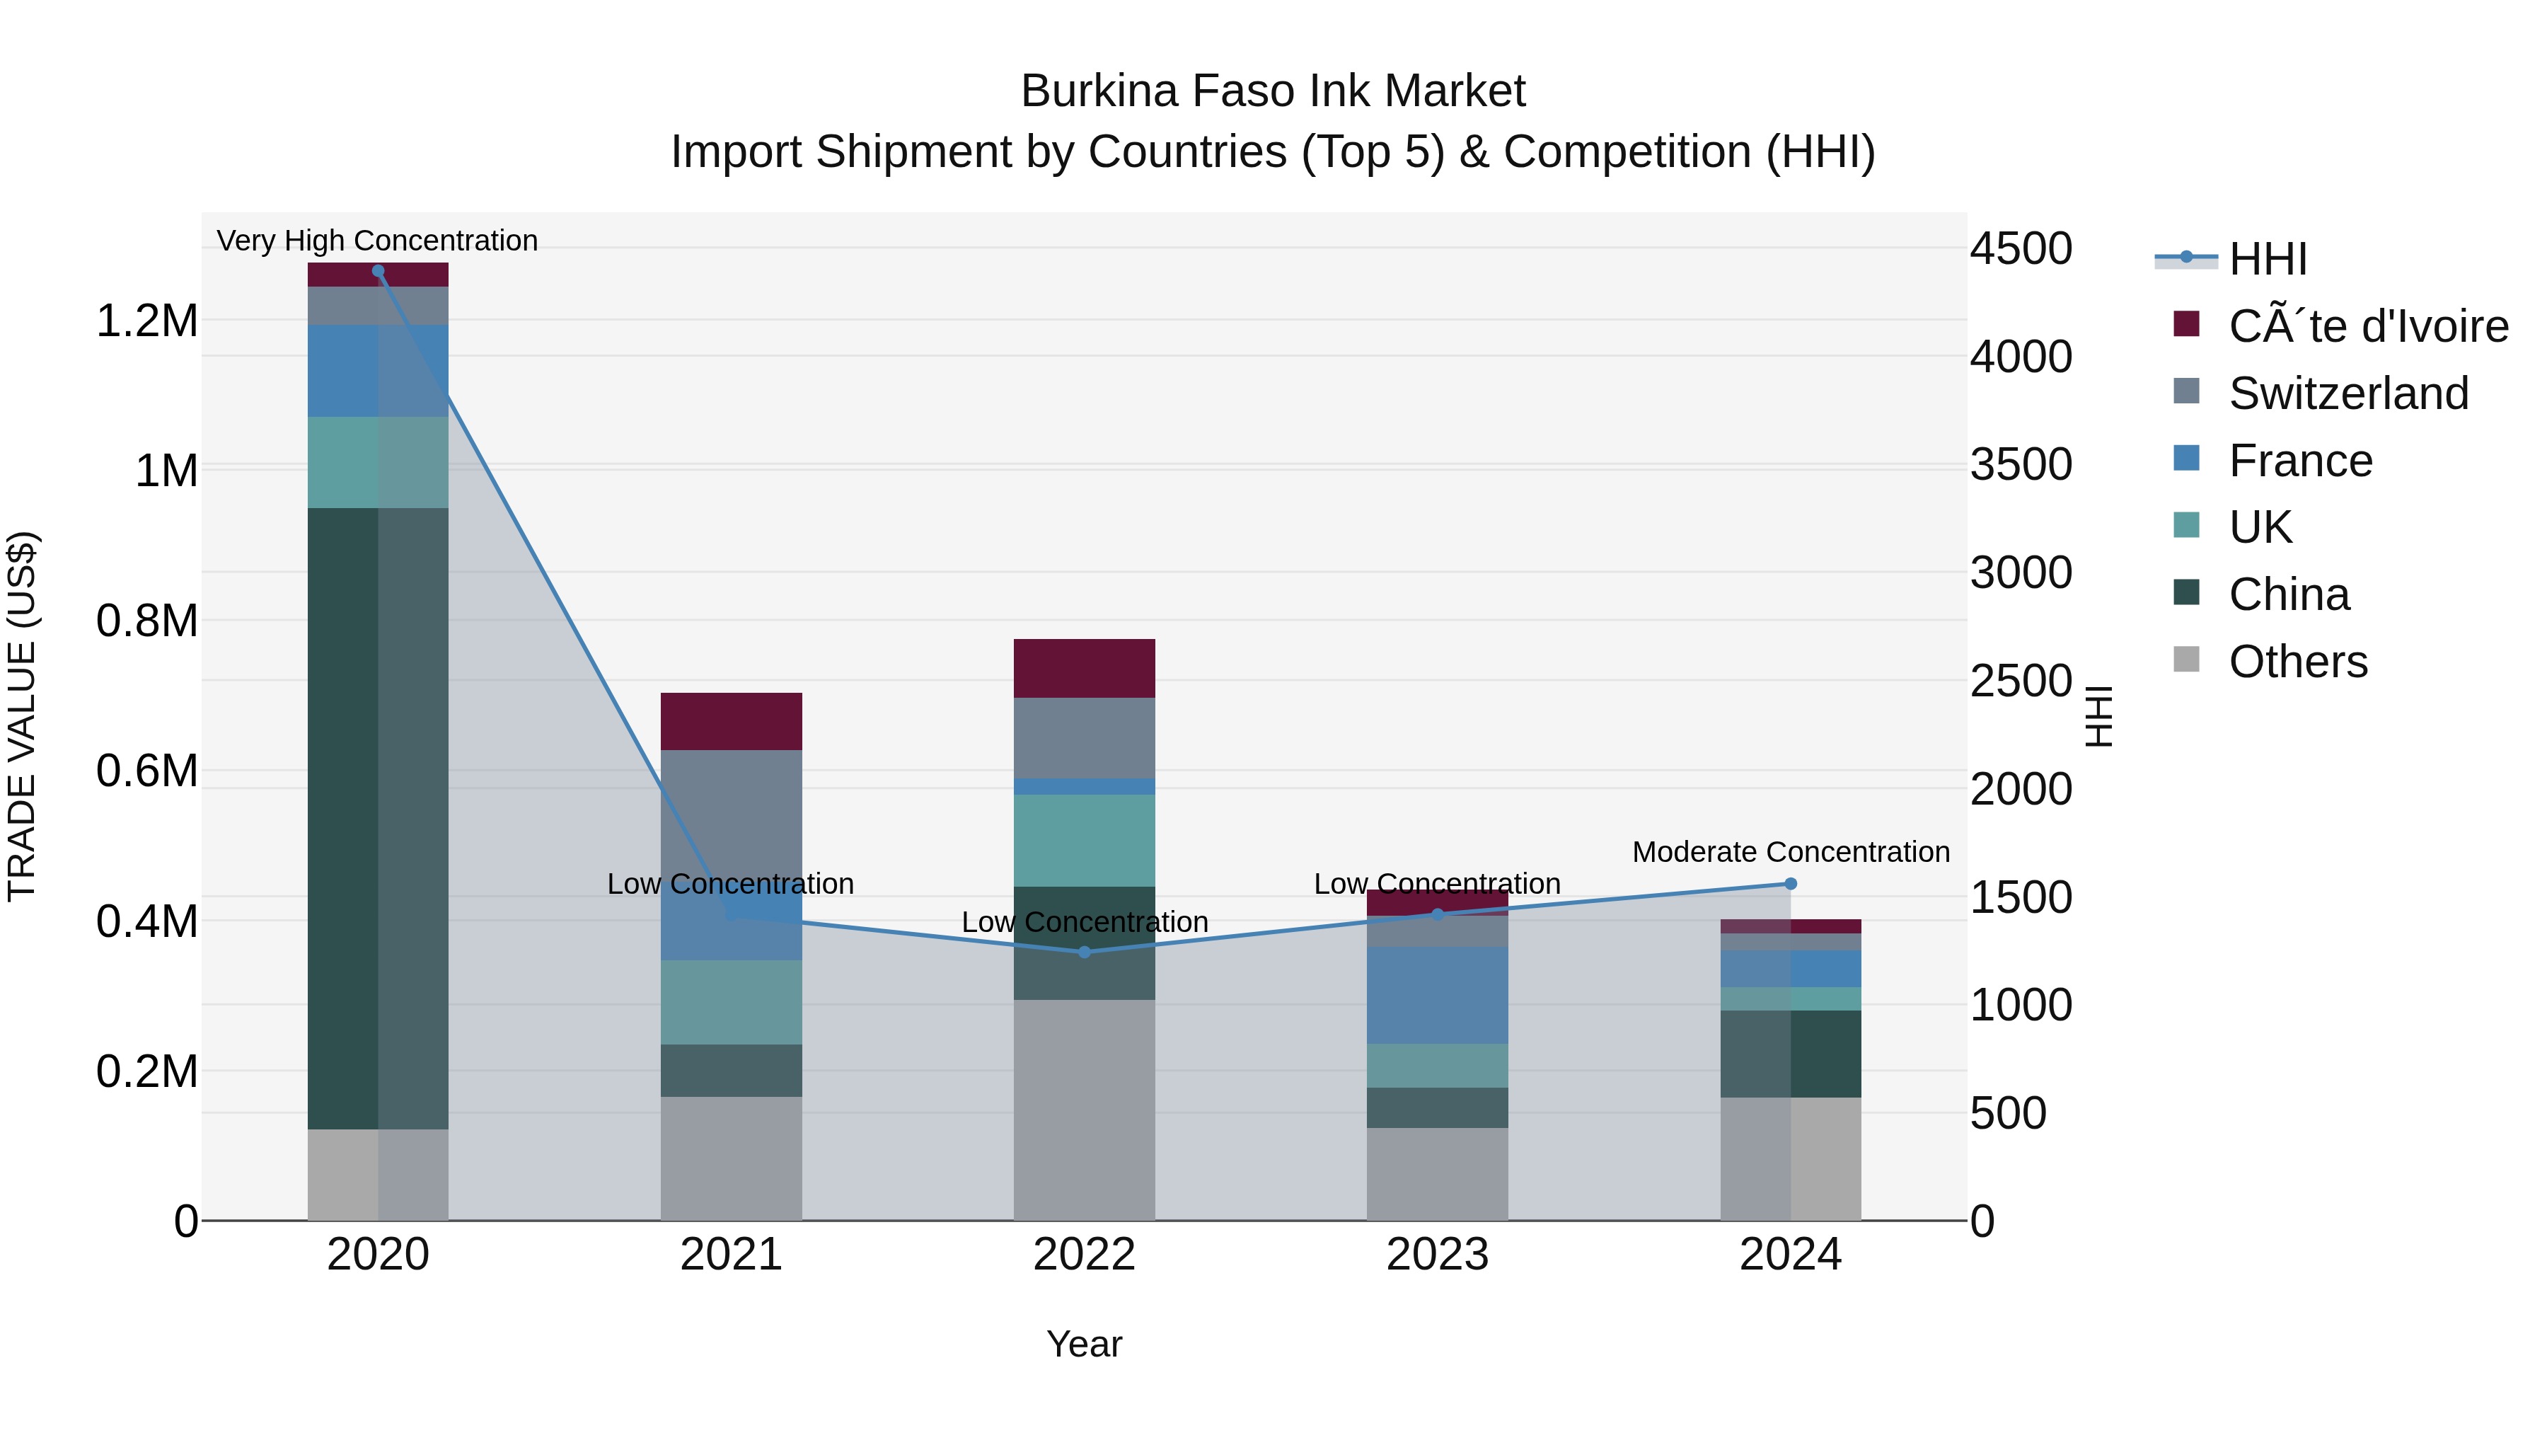Click the vertical HHI right axis title
The image size is (2547, 1433).
[x=2099, y=716]
